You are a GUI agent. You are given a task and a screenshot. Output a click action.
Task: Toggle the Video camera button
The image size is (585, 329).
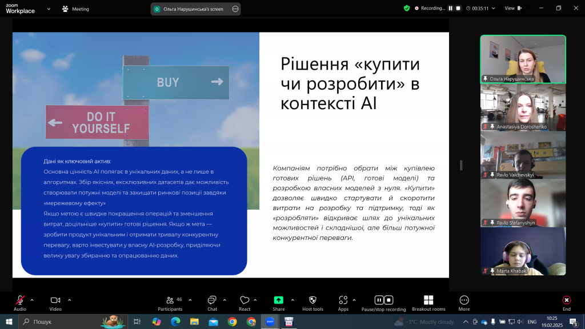coord(55,300)
